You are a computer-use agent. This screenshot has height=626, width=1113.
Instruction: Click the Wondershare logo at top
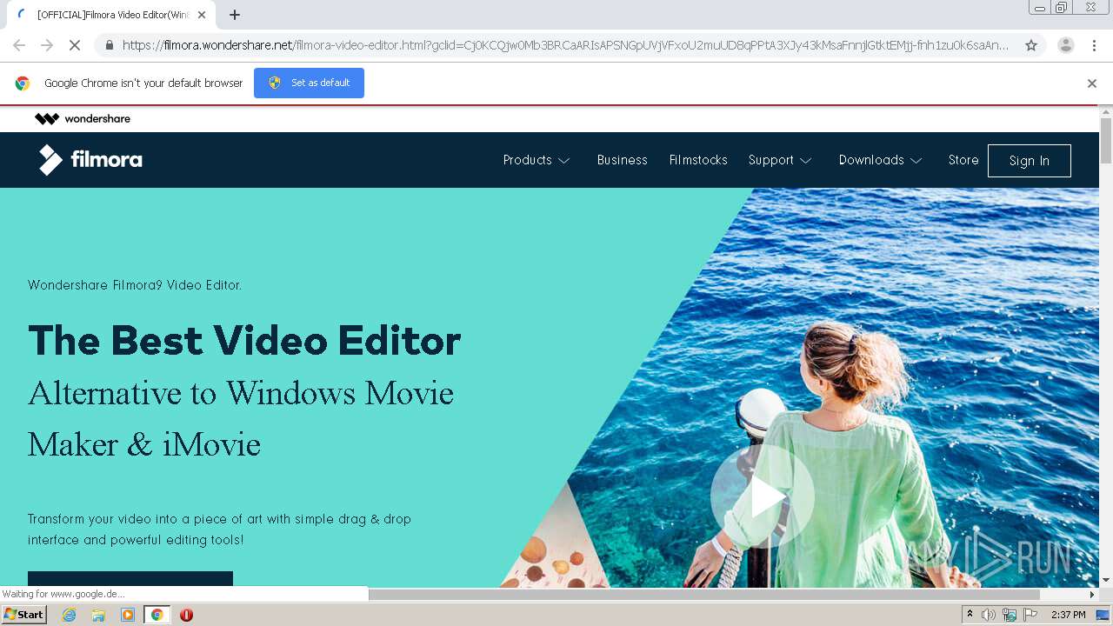(x=83, y=118)
